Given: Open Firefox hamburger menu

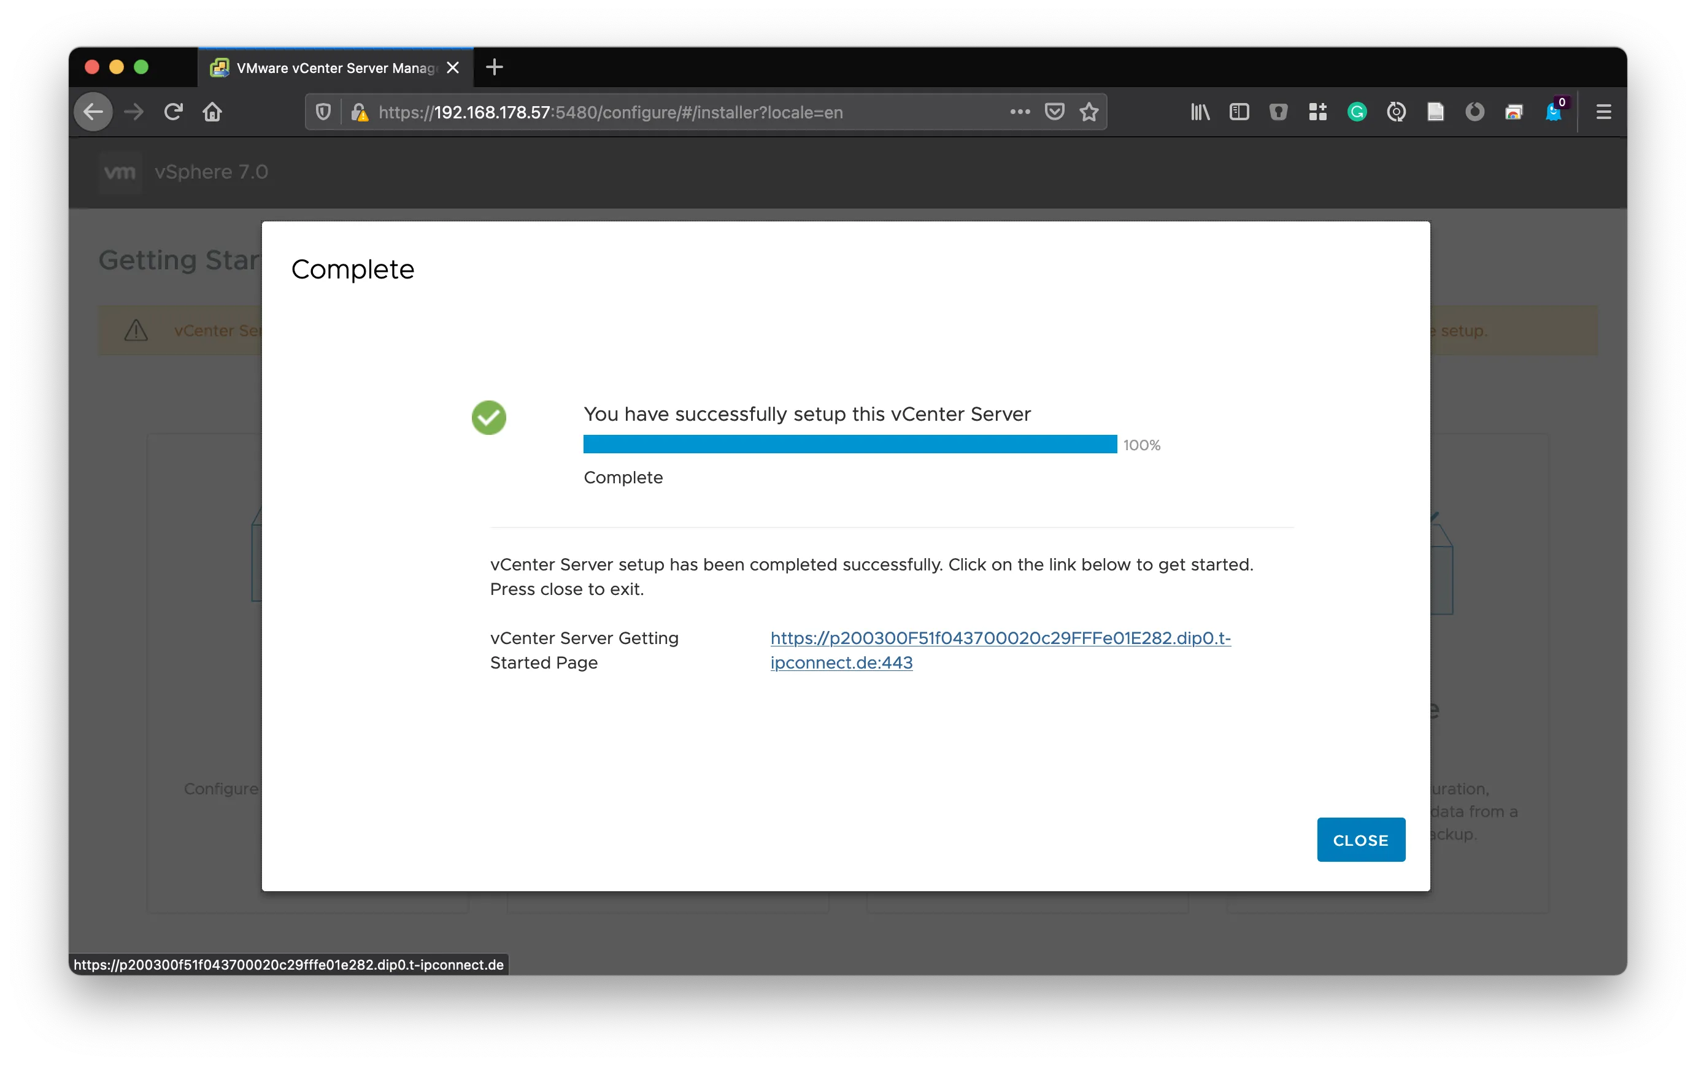Looking at the screenshot, I should coord(1603,112).
